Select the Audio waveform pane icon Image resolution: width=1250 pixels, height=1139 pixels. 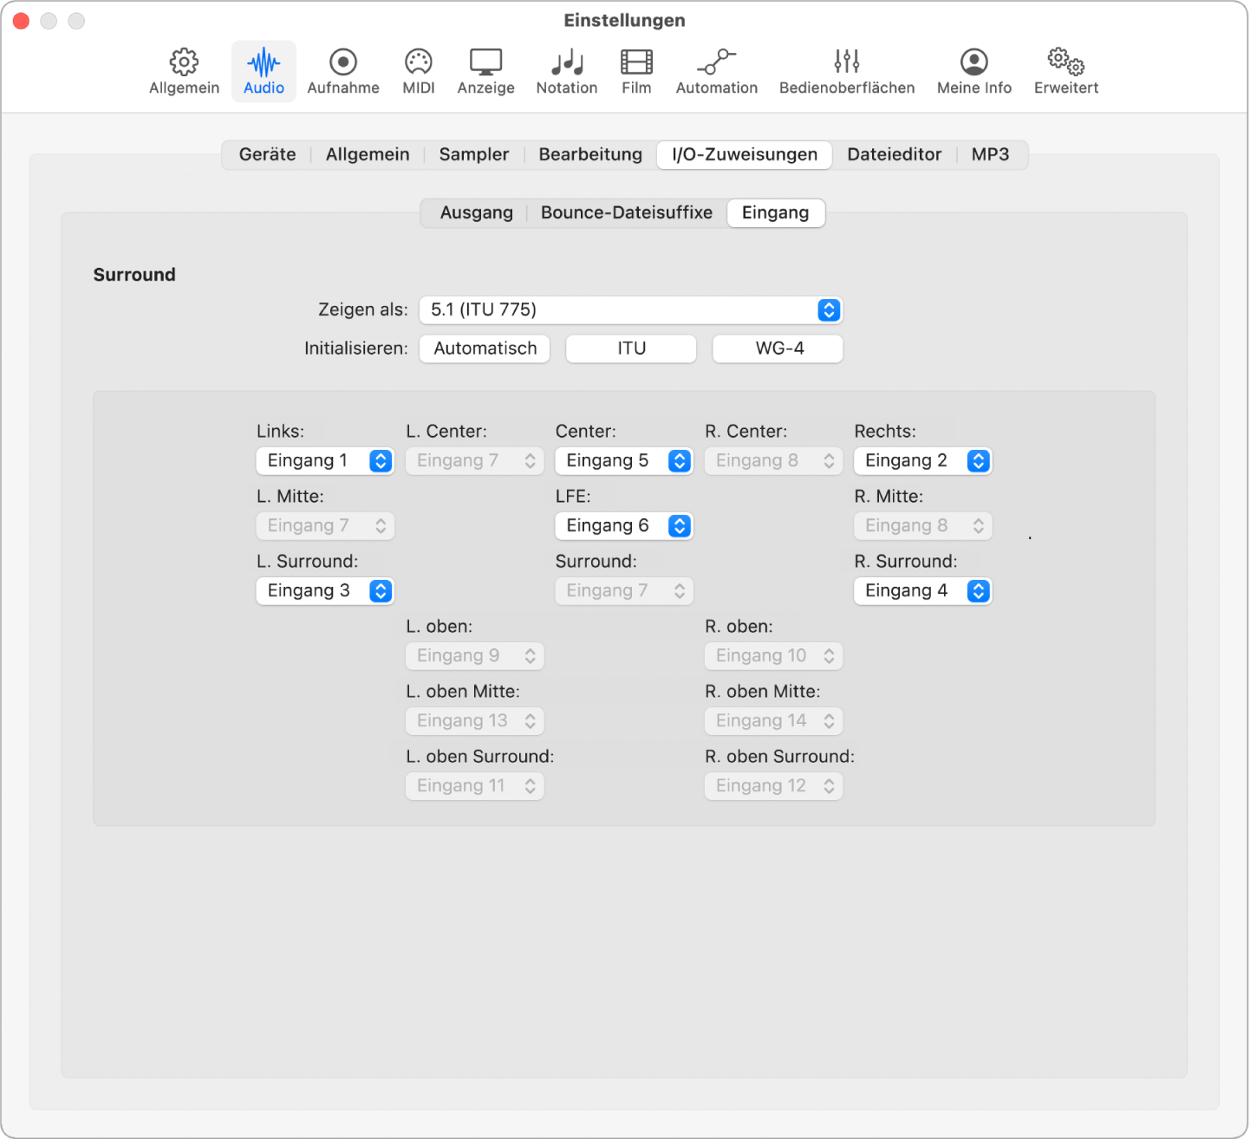pyautogui.click(x=264, y=71)
